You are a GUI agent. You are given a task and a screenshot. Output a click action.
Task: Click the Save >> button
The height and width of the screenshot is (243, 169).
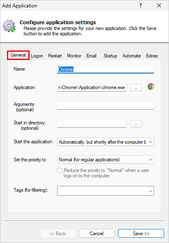tap(141, 234)
